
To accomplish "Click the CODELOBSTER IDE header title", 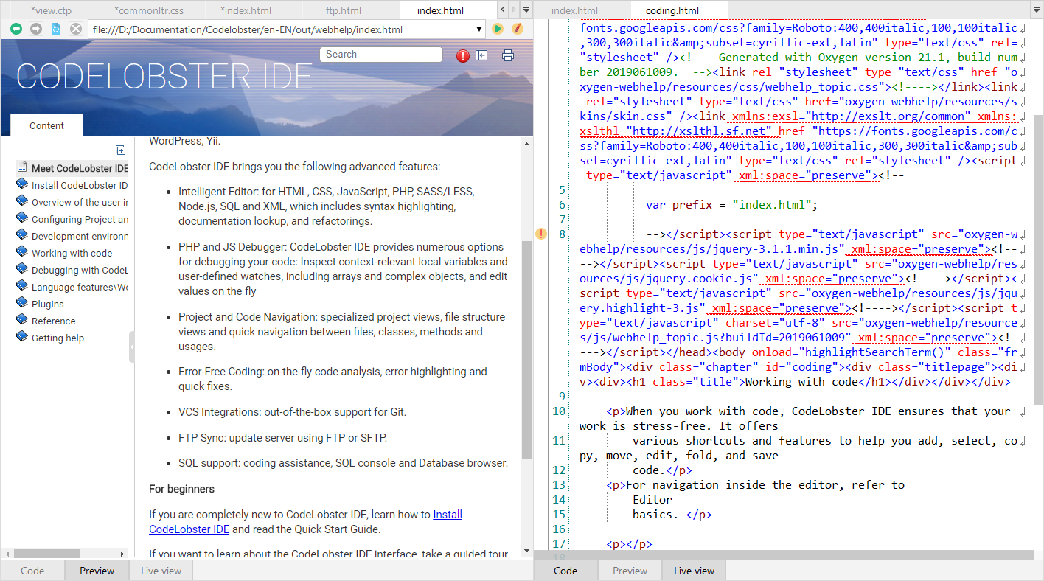I will coord(164,77).
